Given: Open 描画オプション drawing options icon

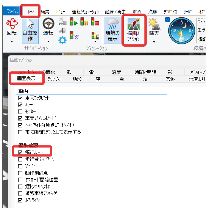Looking at the screenshot, I should point(134,30).
